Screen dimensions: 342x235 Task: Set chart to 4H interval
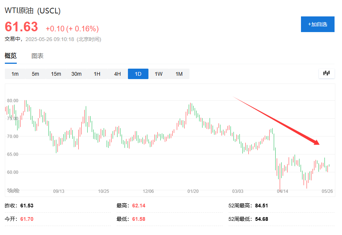[x=117, y=74]
